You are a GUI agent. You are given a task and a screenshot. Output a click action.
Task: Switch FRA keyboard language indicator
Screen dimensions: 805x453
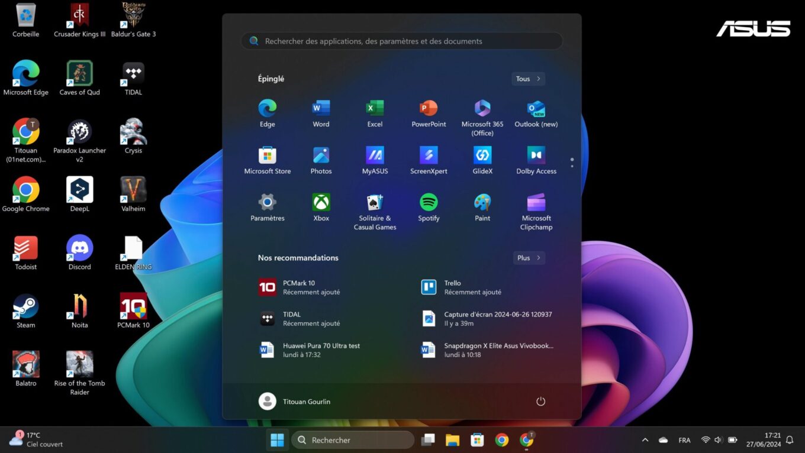tap(684, 440)
